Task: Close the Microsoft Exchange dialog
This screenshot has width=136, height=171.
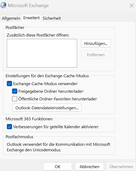Action: [x=132, y=5]
